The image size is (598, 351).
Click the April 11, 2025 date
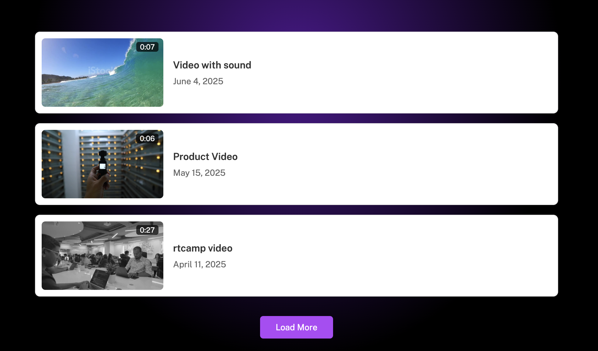pyautogui.click(x=200, y=264)
